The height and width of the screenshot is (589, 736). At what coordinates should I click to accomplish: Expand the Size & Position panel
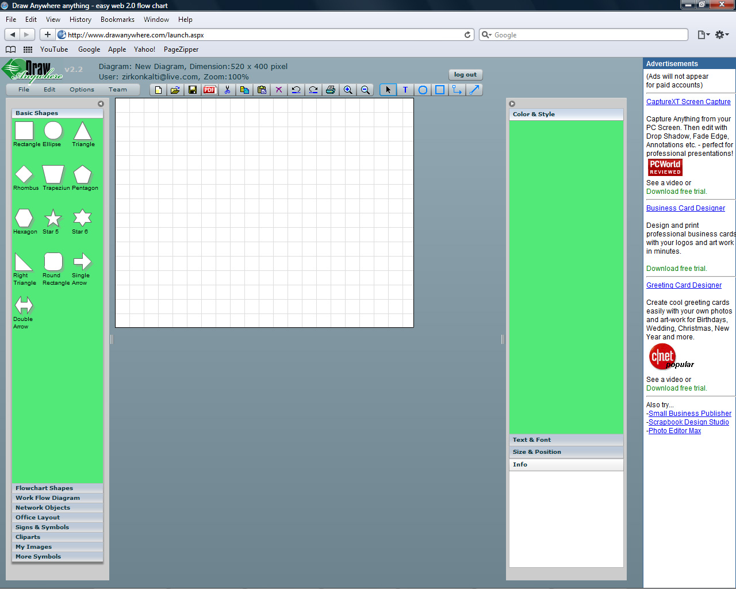coord(537,452)
